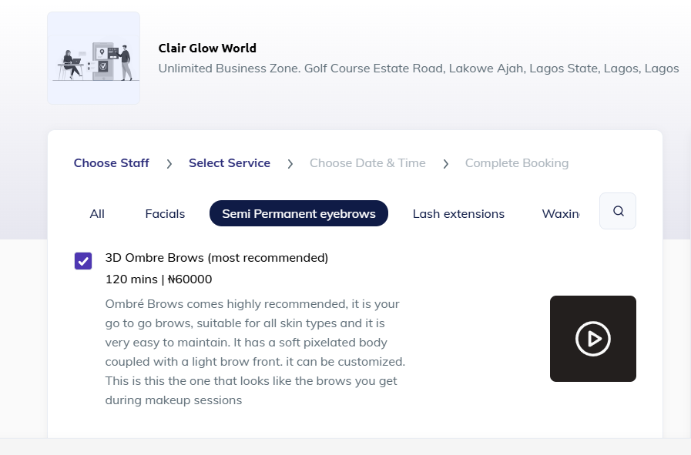The image size is (691, 455).
Task: Click the Clair Glow World logo illustration
Action: tap(93, 59)
